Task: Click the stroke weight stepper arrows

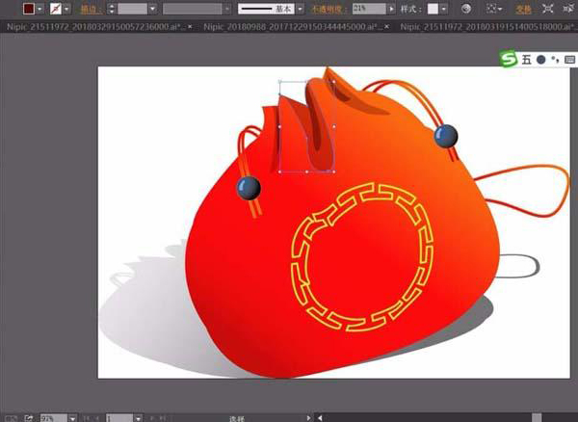Action: coord(113,8)
